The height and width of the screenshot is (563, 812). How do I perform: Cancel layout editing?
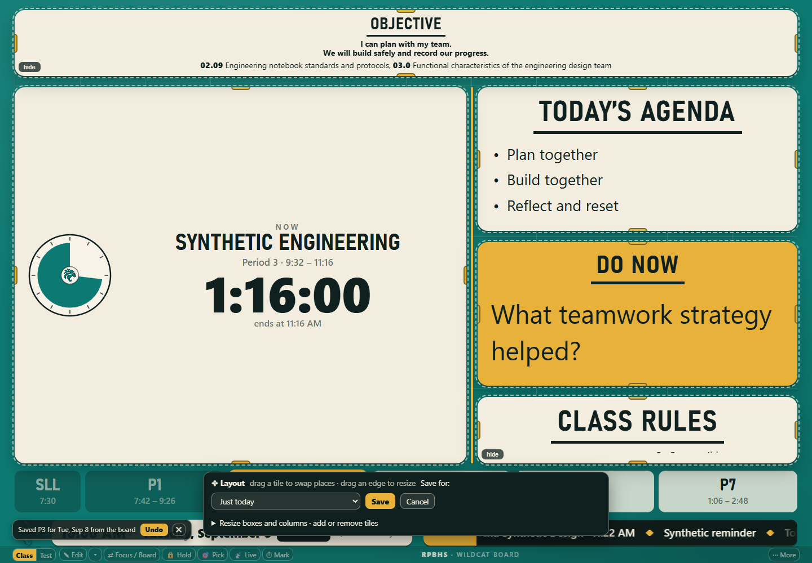tap(417, 501)
